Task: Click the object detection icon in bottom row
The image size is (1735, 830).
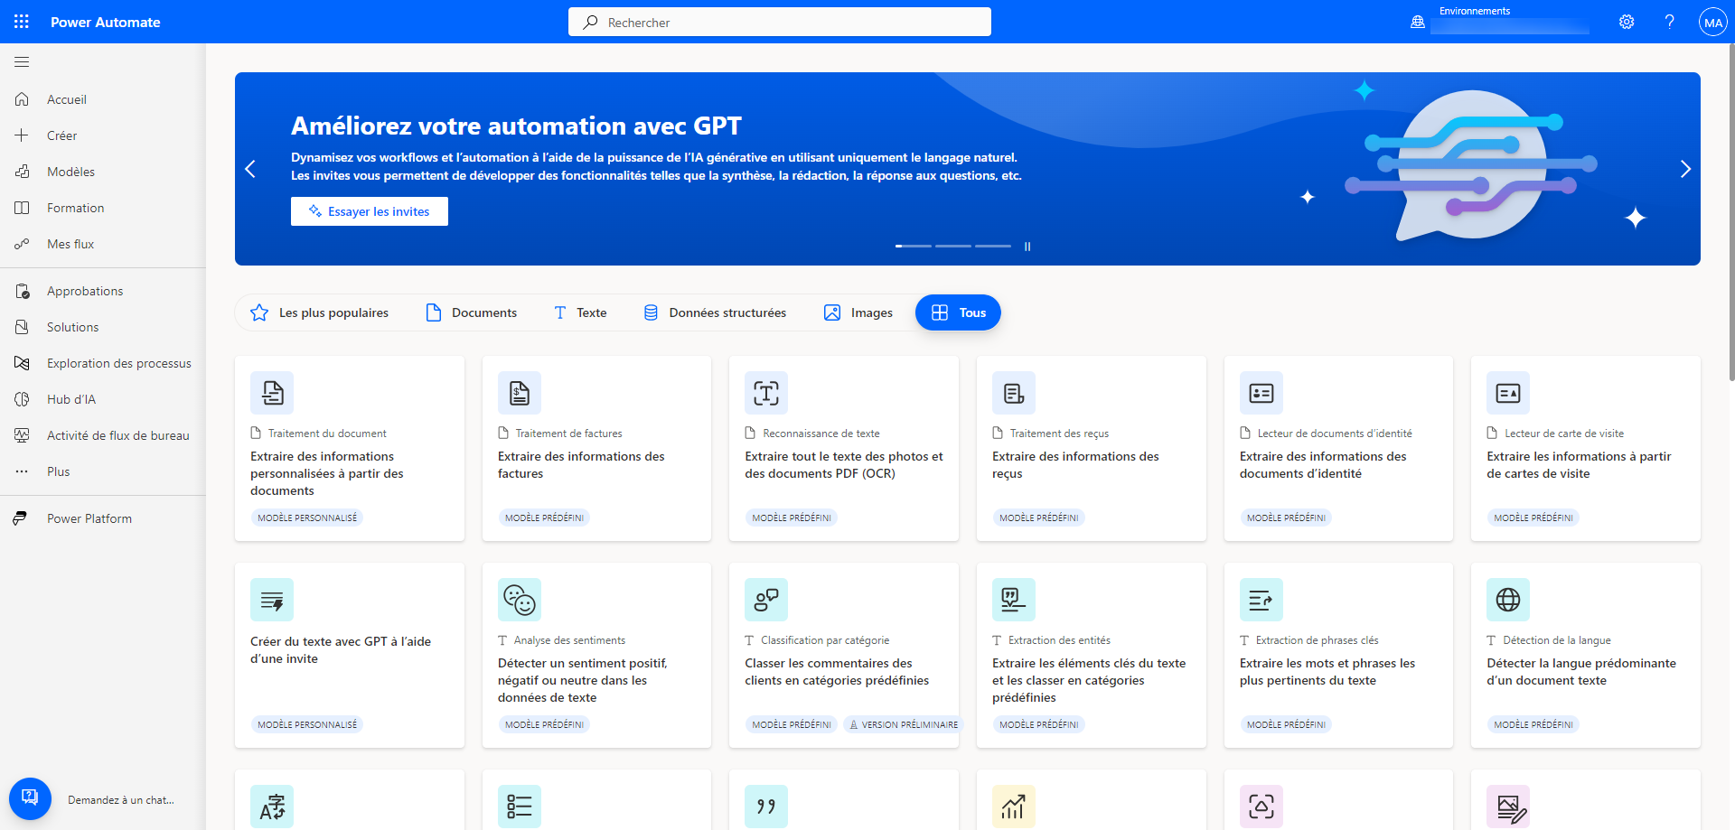Action: 1261,807
